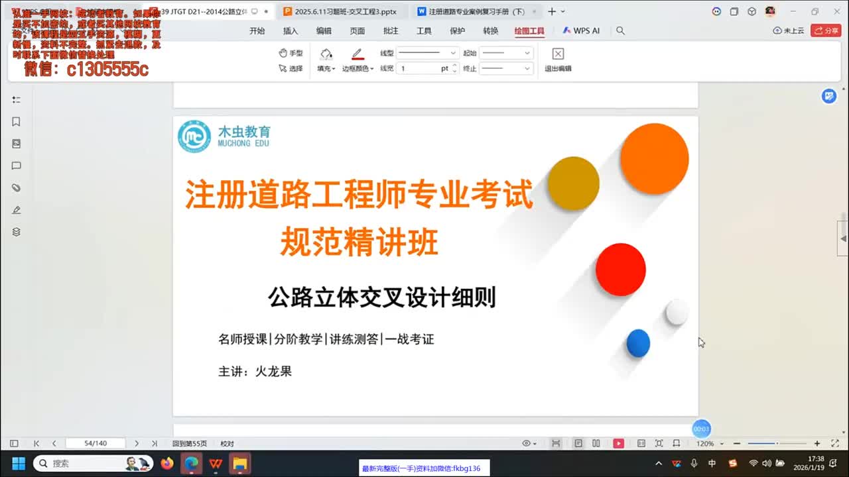Open the 填充 fill dropdown

pos(326,68)
